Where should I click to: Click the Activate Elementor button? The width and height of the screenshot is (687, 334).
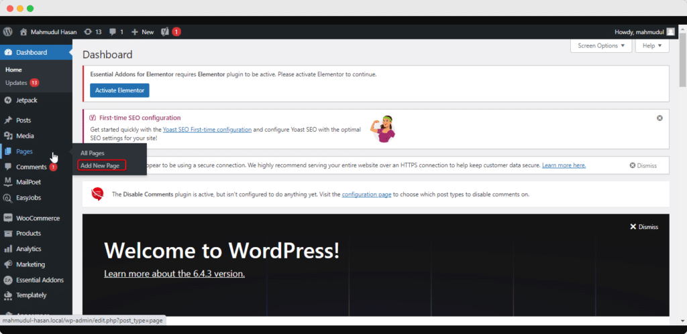tap(119, 90)
